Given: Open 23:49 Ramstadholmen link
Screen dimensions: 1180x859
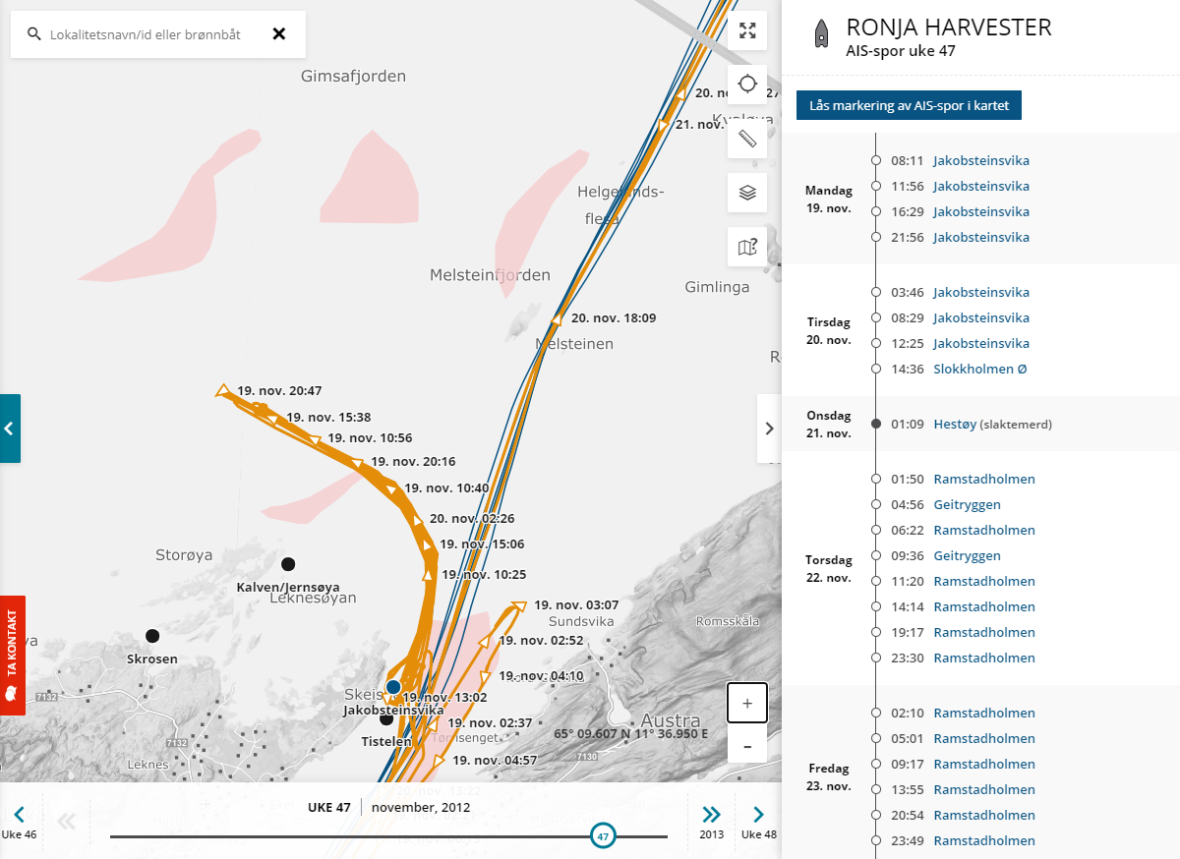Looking at the screenshot, I should (984, 840).
